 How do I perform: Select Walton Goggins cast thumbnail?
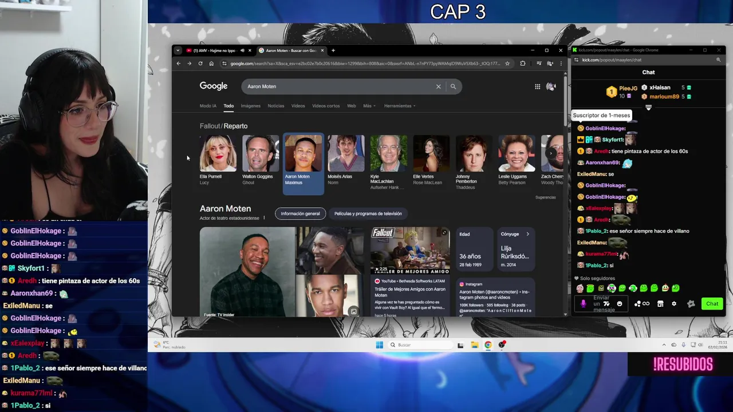pyautogui.click(x=261, y=153)
